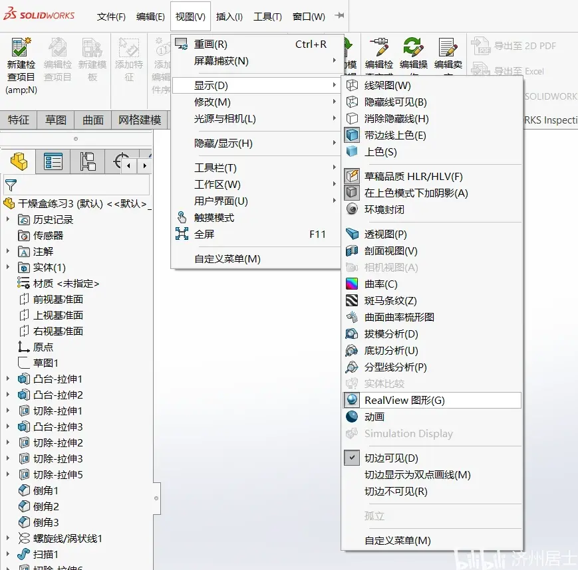Viewport: 578px width, 570px height.
Task: Toggle 环境封闭 ambient occlusion
Action: (x=432, y=209)
